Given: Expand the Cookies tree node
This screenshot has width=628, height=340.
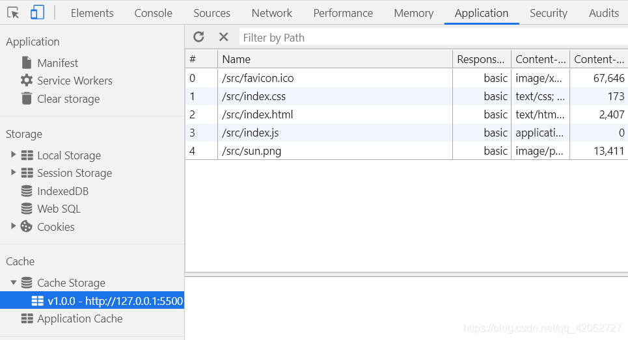Looking at the screenshot, I should (13, 226).
